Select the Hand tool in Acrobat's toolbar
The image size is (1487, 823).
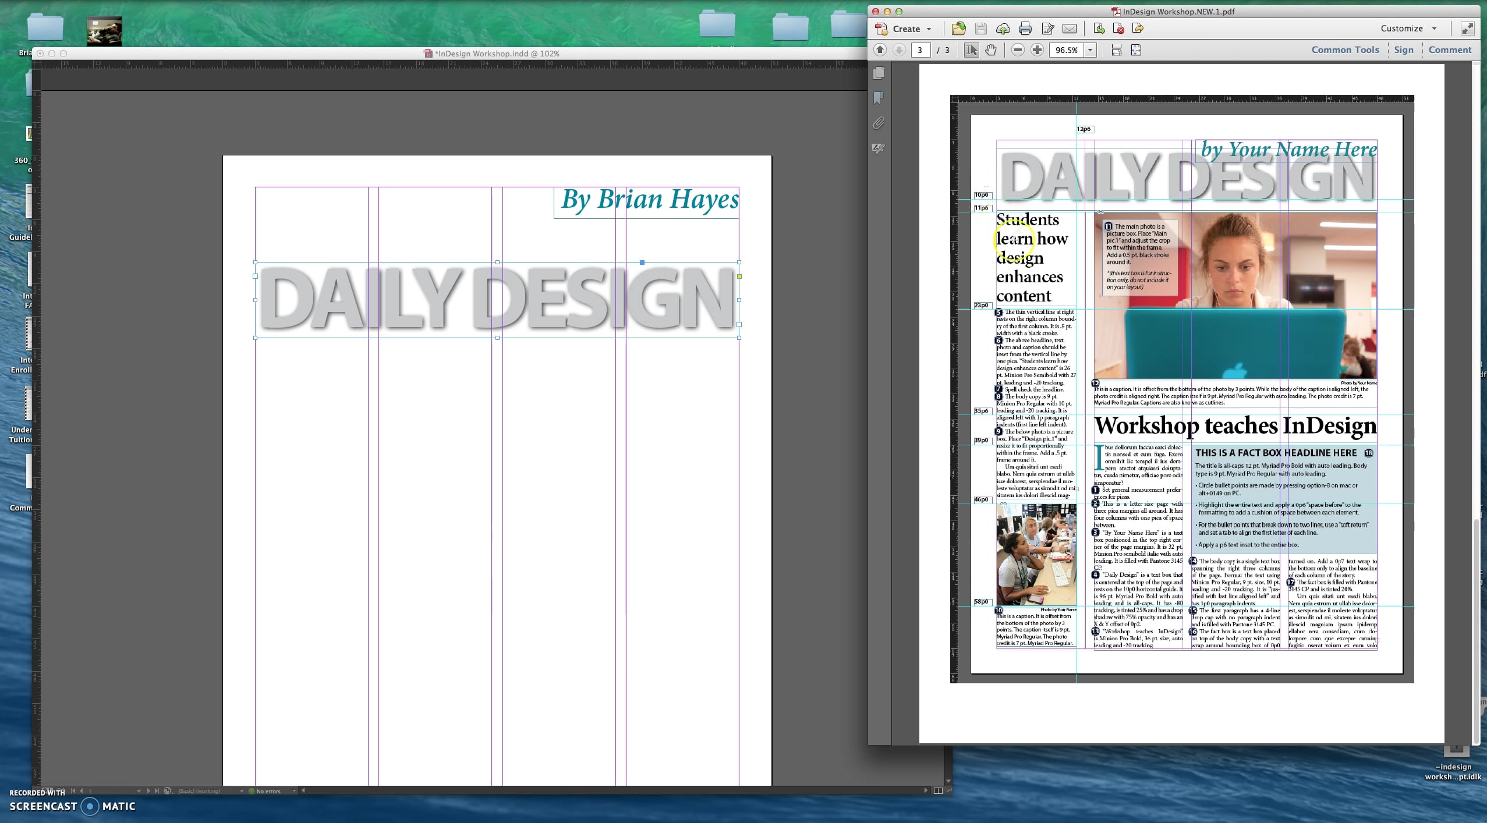tap(990, 51)
